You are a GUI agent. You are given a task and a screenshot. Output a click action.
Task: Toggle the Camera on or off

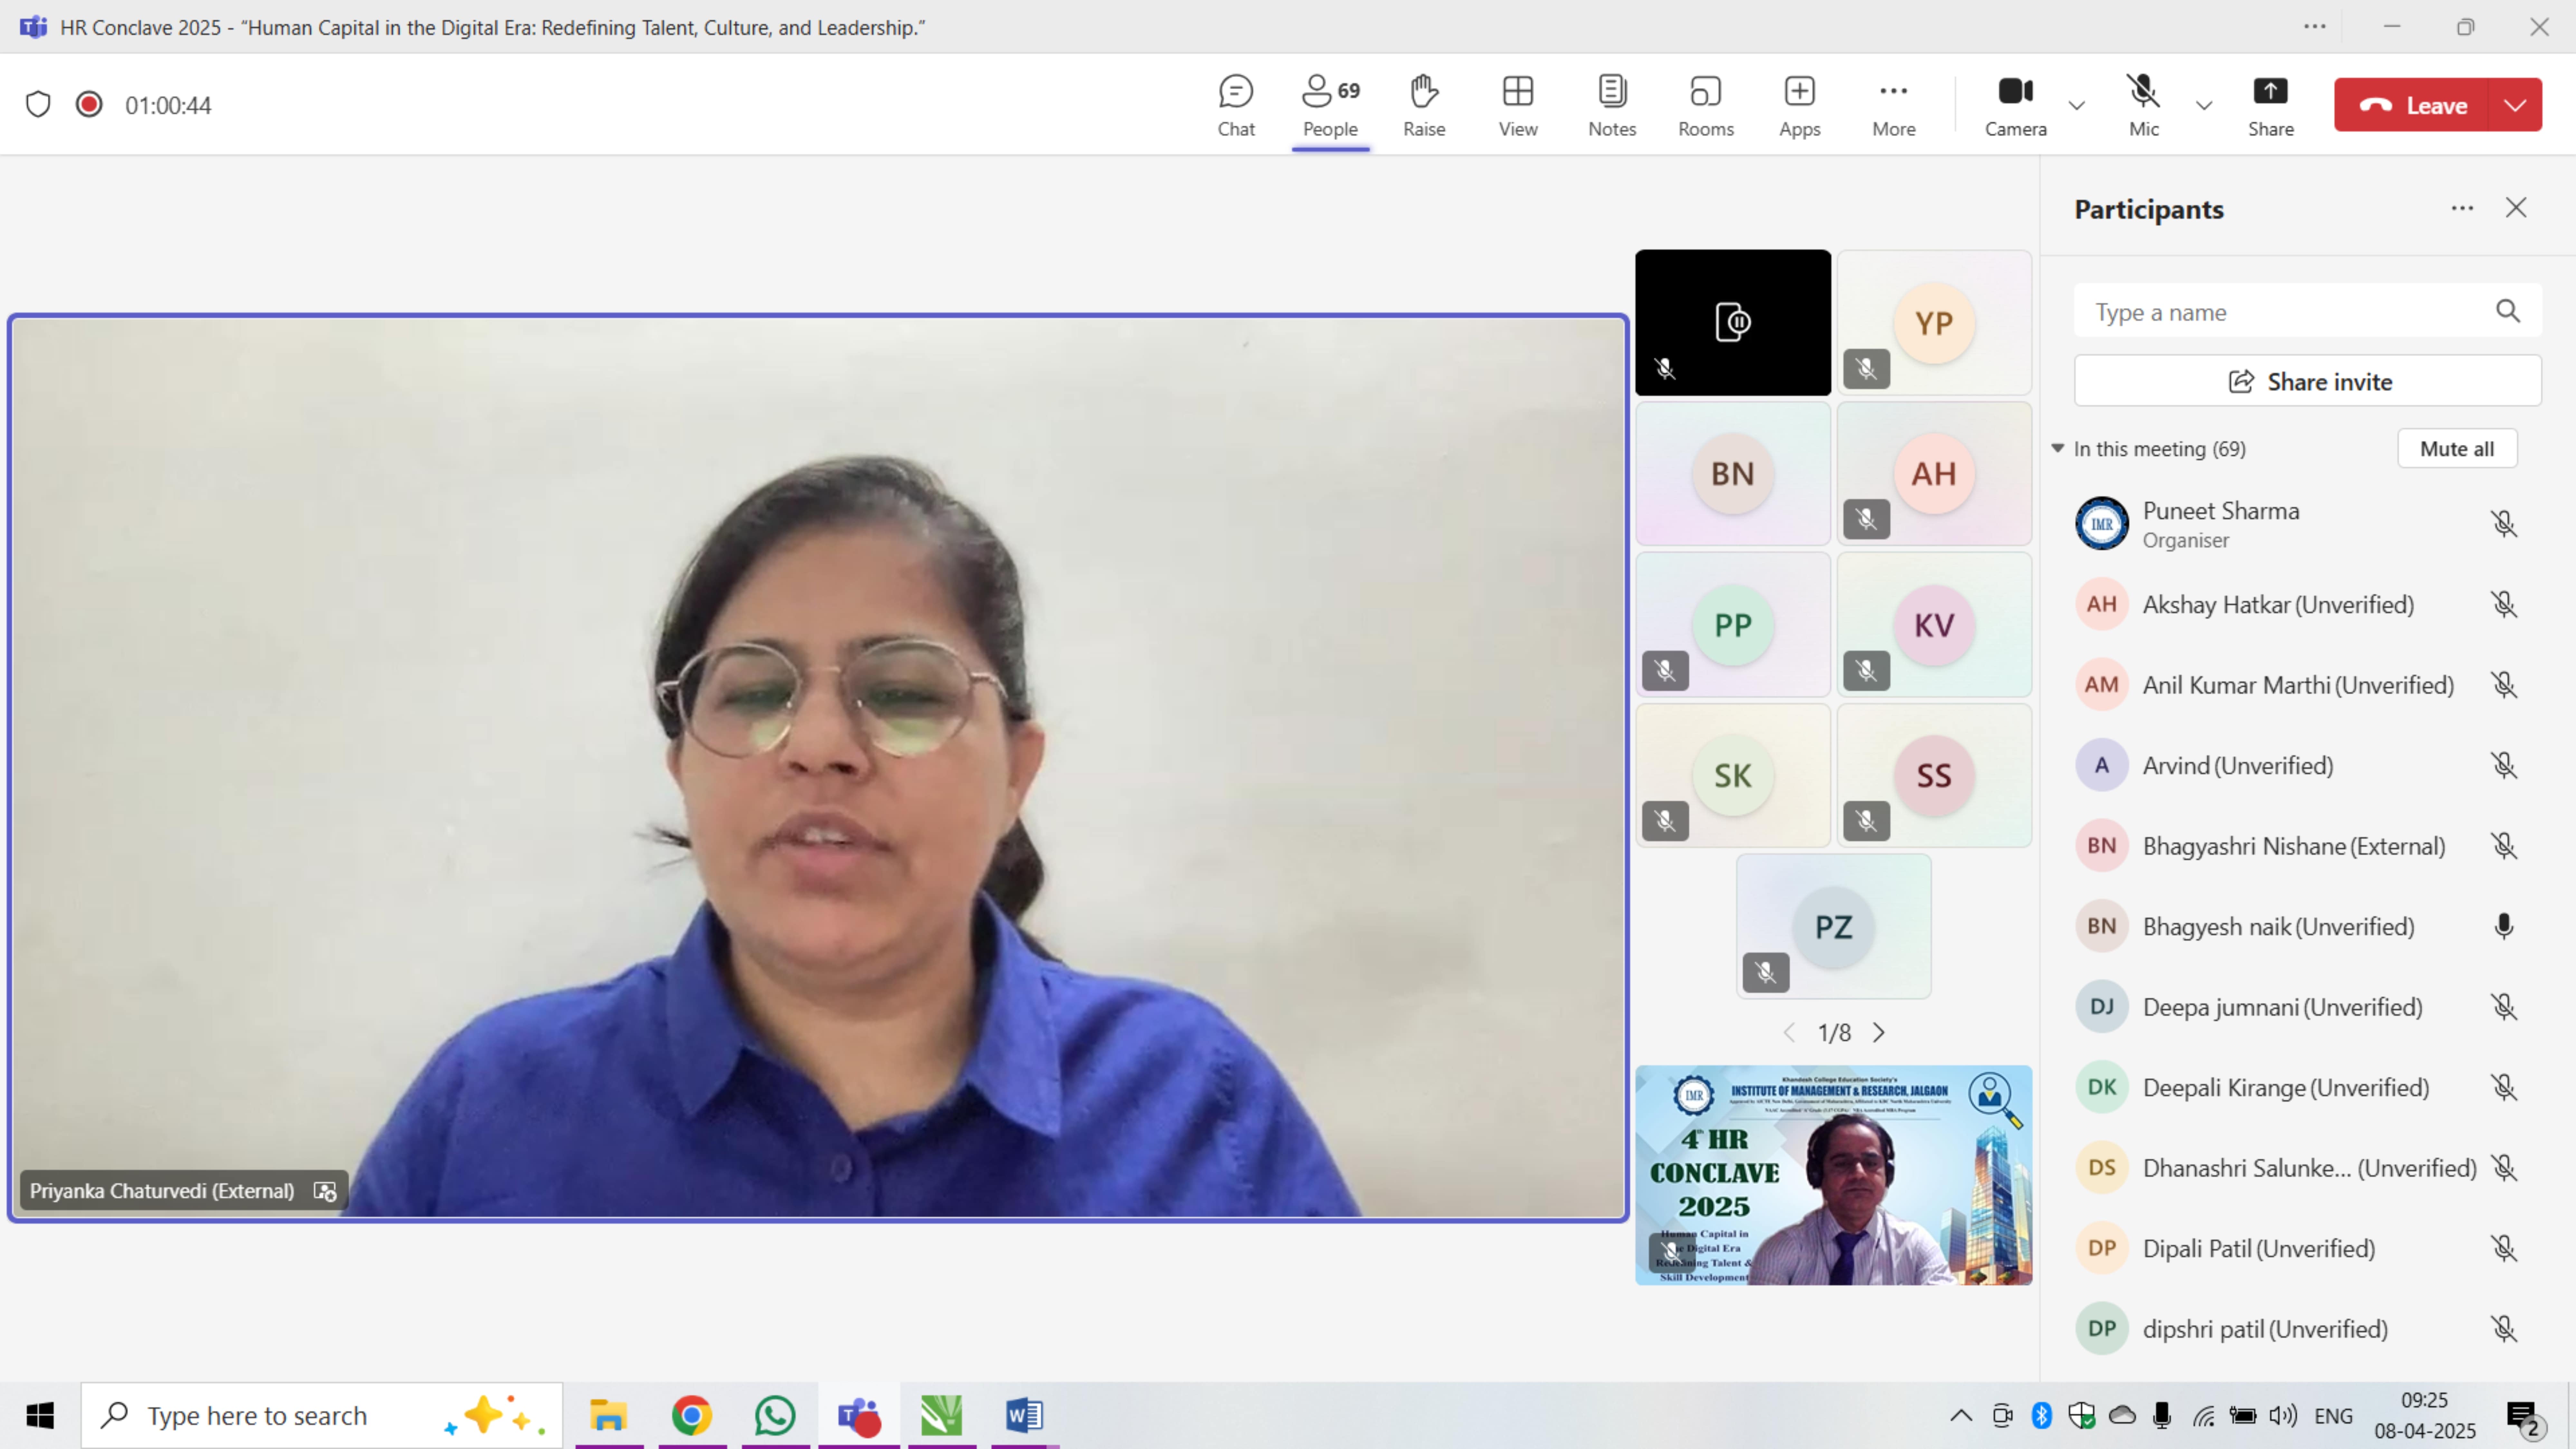coord(2015,105)
